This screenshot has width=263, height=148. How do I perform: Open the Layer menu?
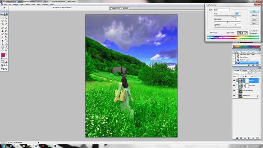21,5
